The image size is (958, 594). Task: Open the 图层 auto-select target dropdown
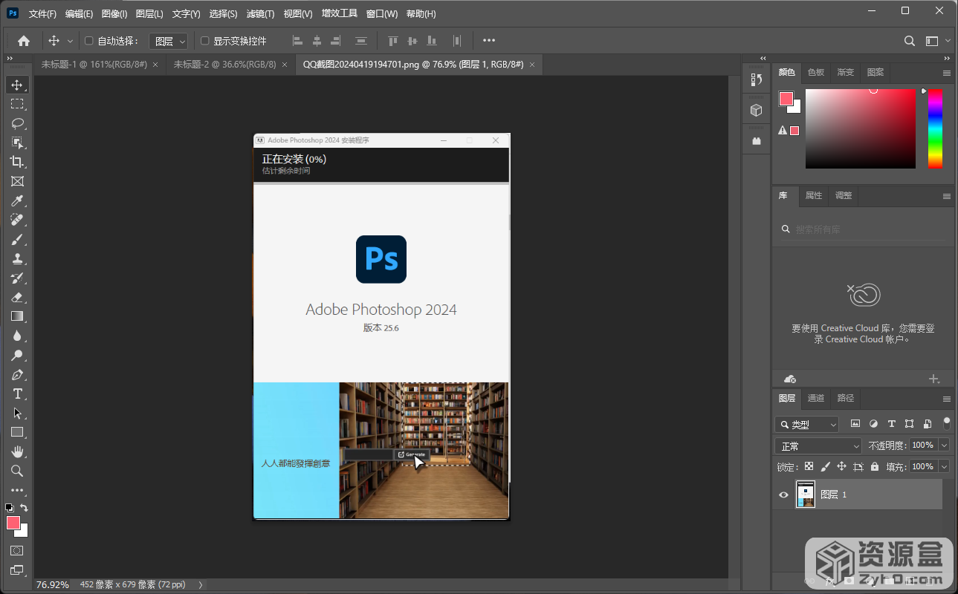pos(169,42)
